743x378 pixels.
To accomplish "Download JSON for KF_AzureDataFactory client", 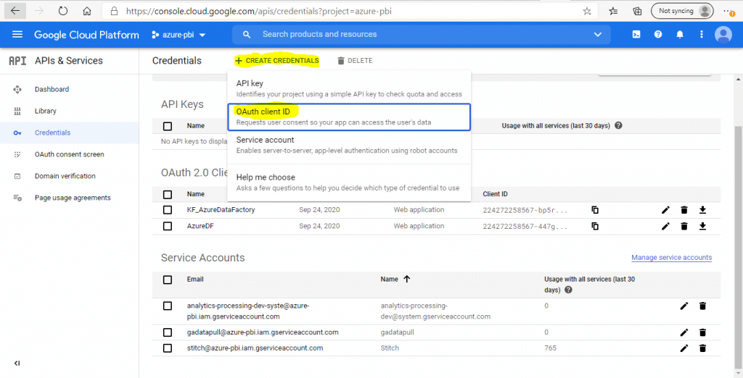I will click(702, 210).
